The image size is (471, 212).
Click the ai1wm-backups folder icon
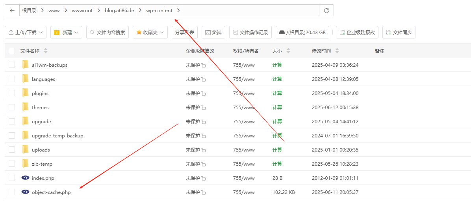26,65
